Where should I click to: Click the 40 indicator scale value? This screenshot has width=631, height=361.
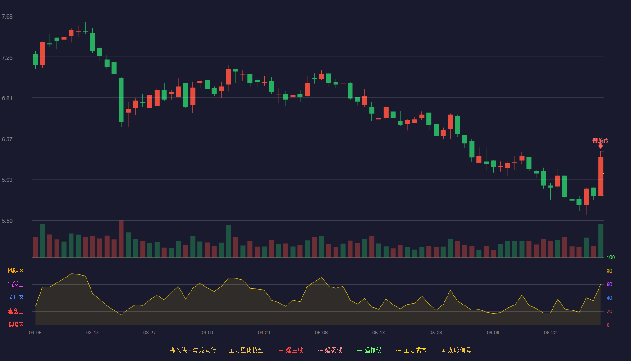(609, 298)
